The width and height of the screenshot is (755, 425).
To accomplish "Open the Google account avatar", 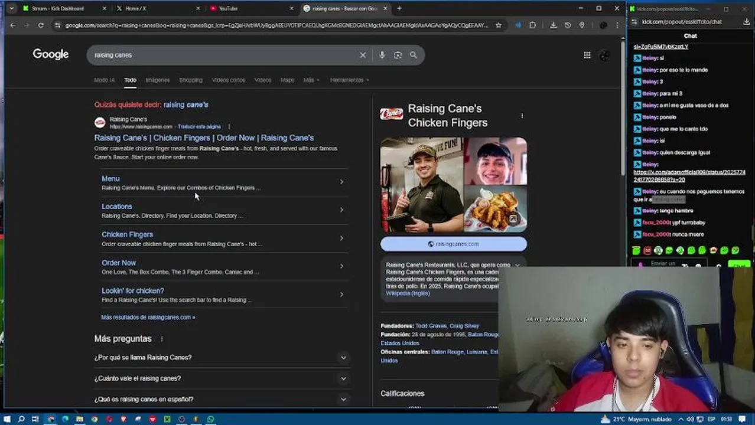I will 604,55.
